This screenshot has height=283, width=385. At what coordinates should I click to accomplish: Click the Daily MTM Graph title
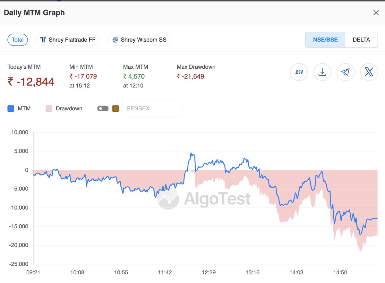point(34,13)
